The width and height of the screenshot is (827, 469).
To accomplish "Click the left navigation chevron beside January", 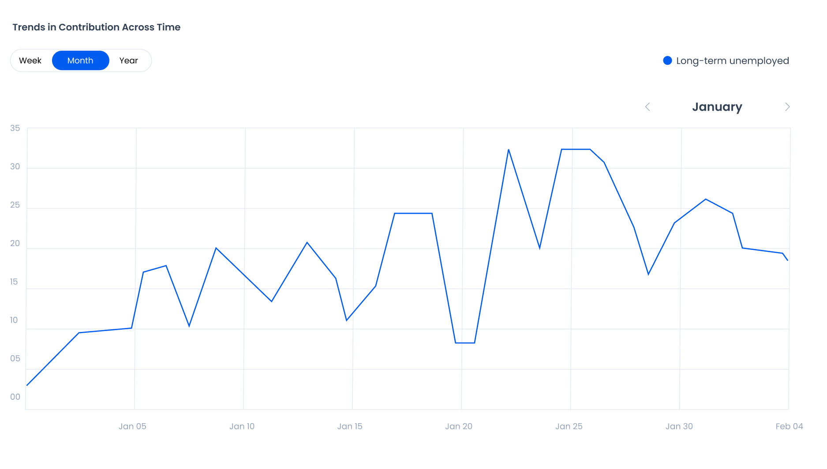I will pyautogui.click(x=648, y=107).
